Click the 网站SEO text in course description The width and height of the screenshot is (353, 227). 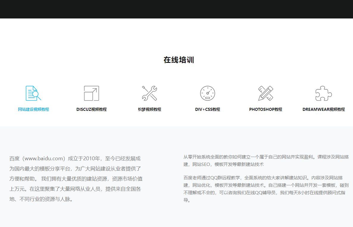(x=202, y=164)
